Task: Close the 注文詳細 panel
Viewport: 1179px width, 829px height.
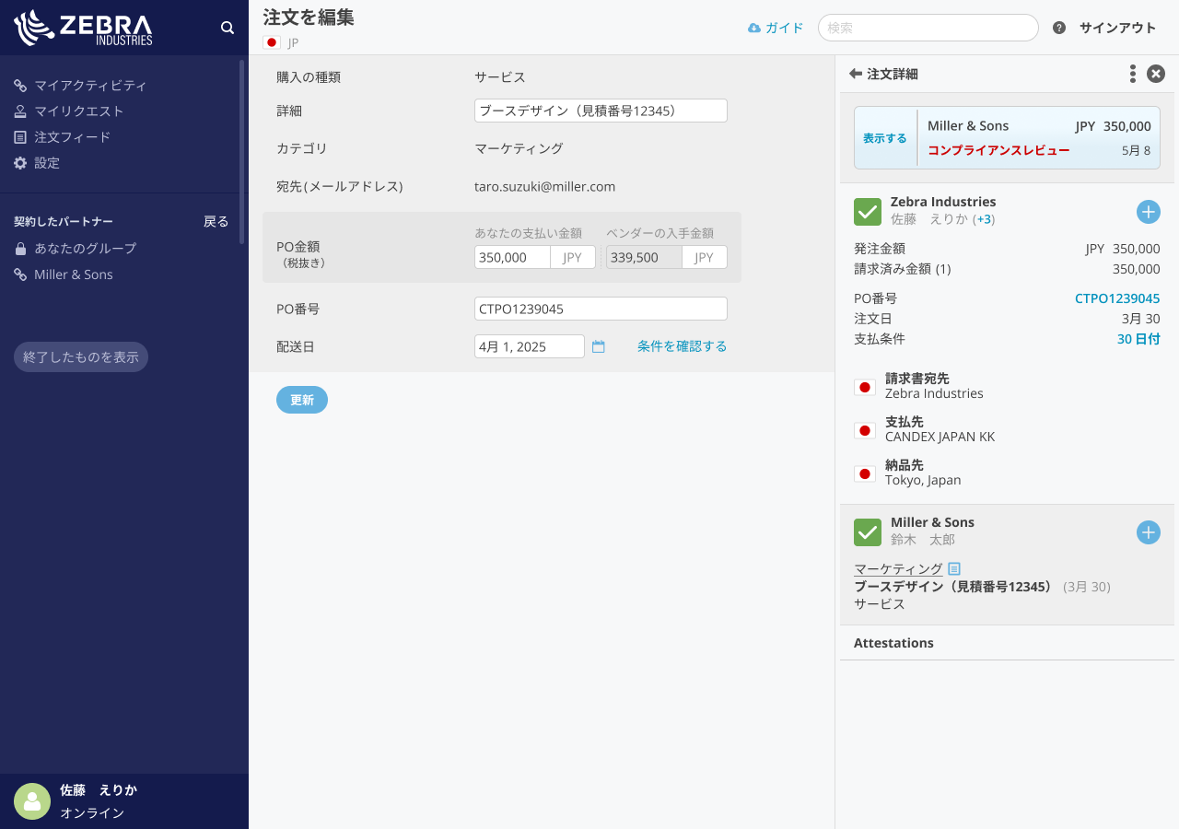Action: tap(1156, 74)
